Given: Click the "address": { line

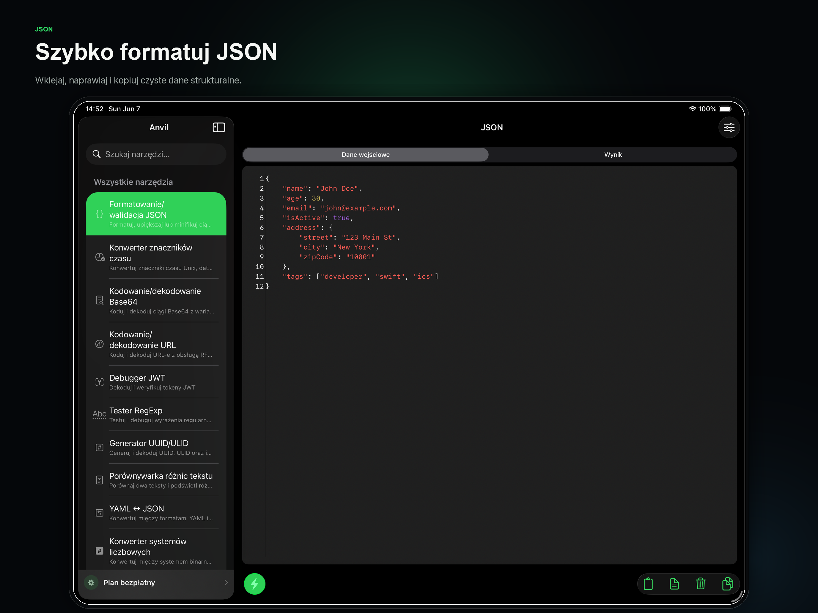Looking at the screenshot, I should point(308,227).
